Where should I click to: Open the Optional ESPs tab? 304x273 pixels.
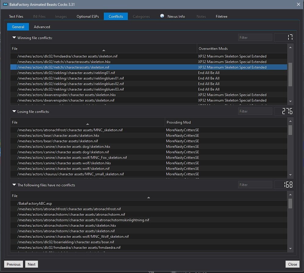click(88, 16)
